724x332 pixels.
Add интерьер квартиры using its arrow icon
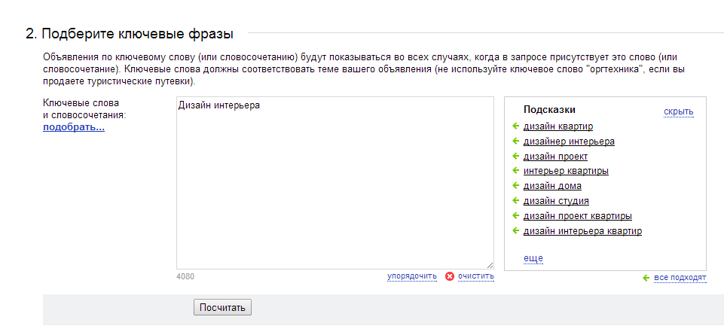pos(516,171)
